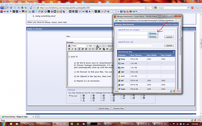
Task: Select the arrow post icon radio button
Action: point(101,101)
